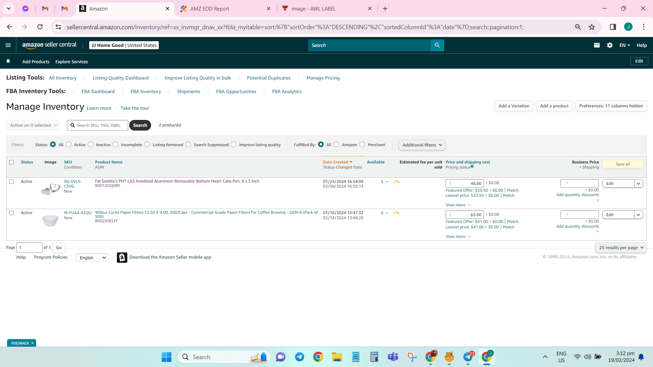The image size is (653, 367).
Task: Click the bookmark flag icon
Action: click(8, 61)
